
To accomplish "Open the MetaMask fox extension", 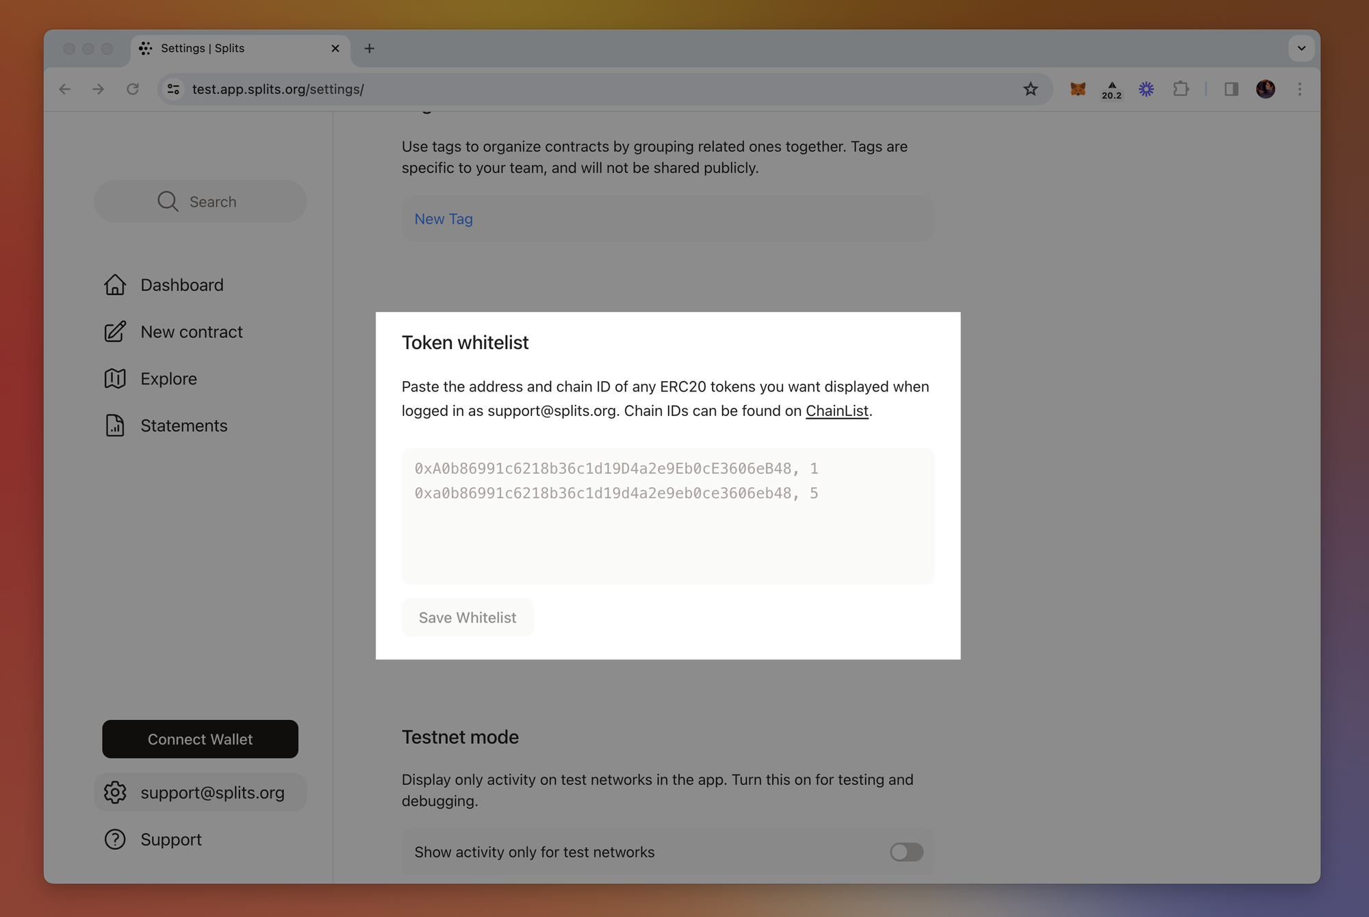I will [x=1078, y=89].
